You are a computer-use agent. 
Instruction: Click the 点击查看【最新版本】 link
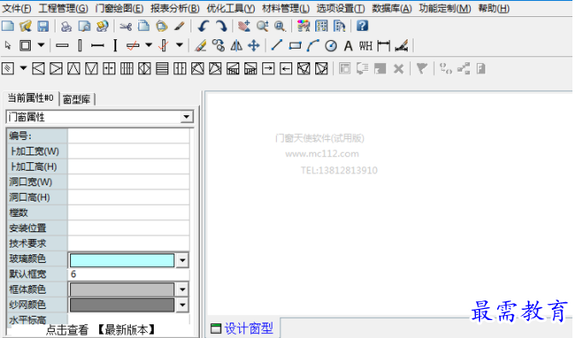[101, 330]
